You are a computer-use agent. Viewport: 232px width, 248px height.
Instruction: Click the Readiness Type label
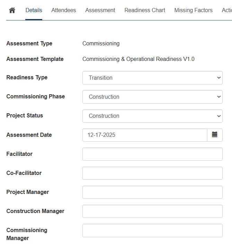[27, 77]
